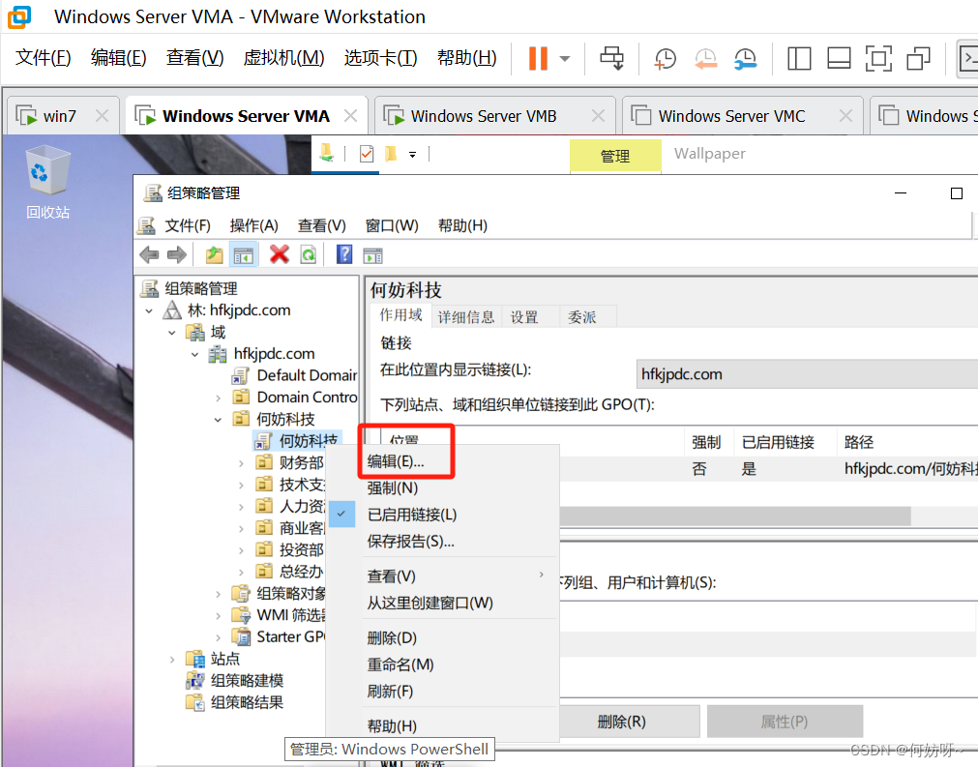The height and width of the screenshot is (767, 978).
Task: Click the red Delete toolbar icon
Action: pos(279,254)
